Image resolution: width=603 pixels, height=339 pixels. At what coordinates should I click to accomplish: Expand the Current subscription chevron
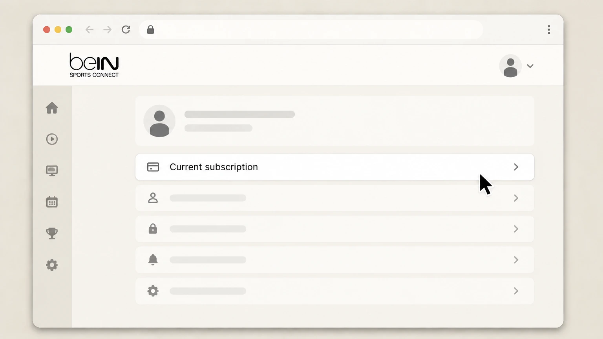[x=516, y=167]
